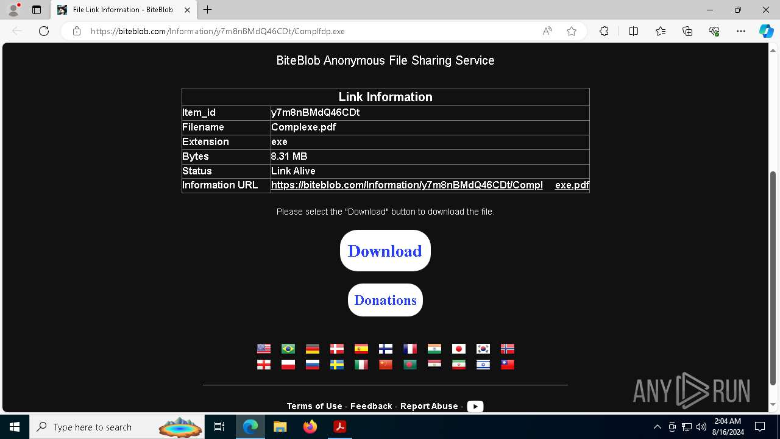Open Task View on taskbar
The image size is (780, 439).
219,427
